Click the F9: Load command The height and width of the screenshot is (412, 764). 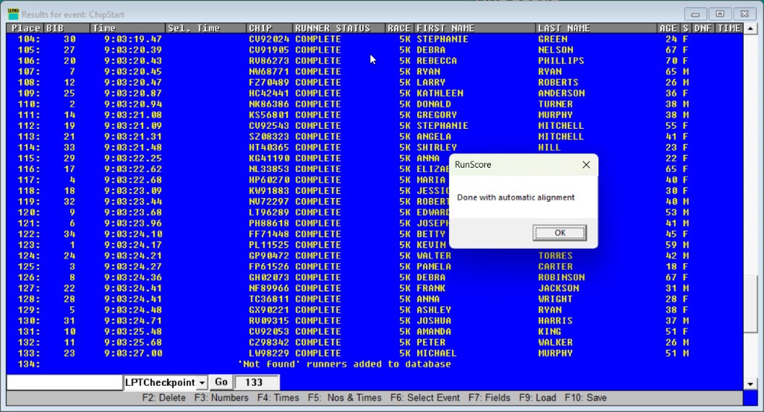click(x=537, y=398)
